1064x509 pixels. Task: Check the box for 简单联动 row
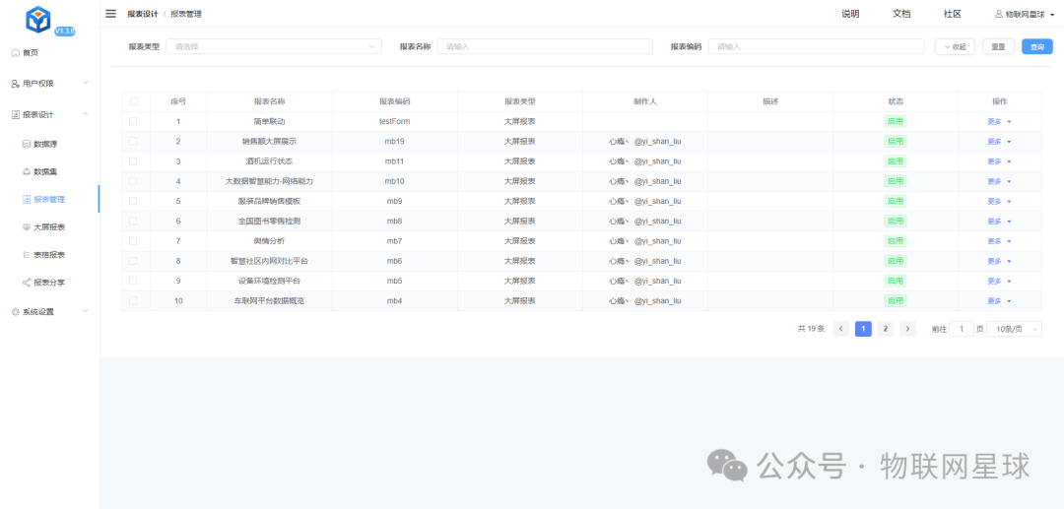(x=133, y=121)
